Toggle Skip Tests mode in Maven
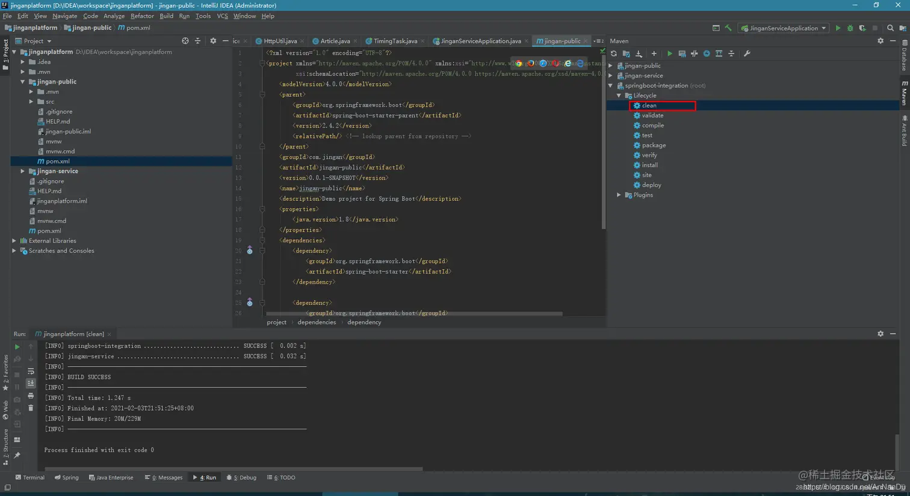The width and height of the screenshot is (910, 496). tap(707, 54)
